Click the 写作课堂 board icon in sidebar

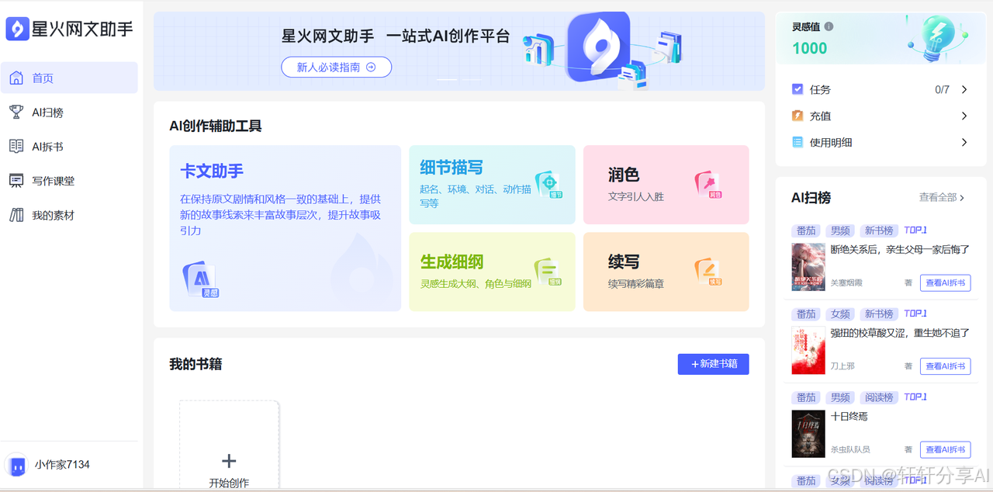click(16, 180)
